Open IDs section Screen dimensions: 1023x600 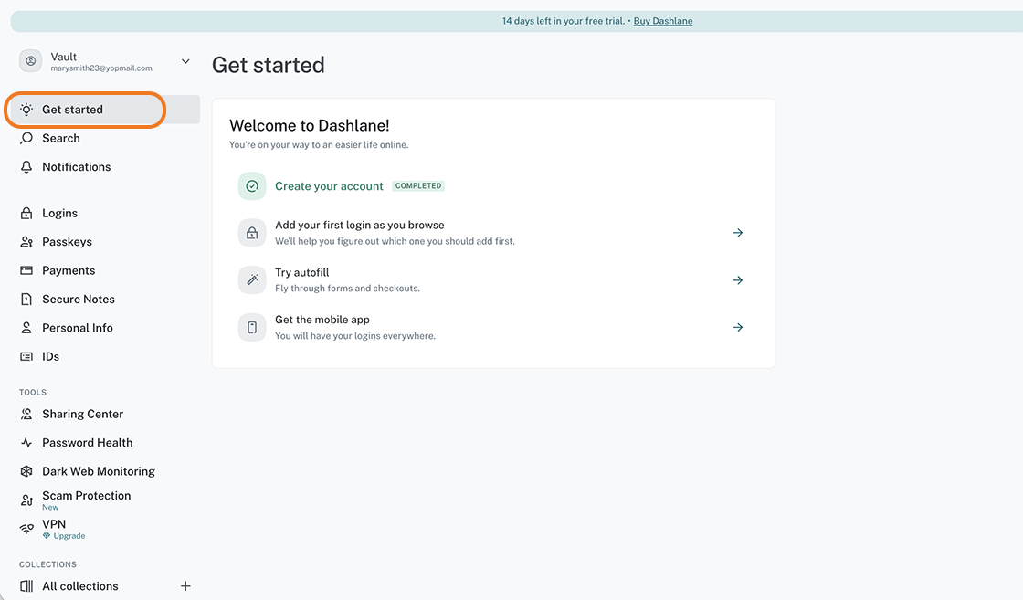pyautogui.click(x=104, y=357)
